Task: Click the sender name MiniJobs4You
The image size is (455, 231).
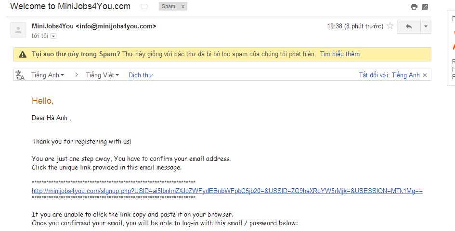Action: click(x=52, y=26)
